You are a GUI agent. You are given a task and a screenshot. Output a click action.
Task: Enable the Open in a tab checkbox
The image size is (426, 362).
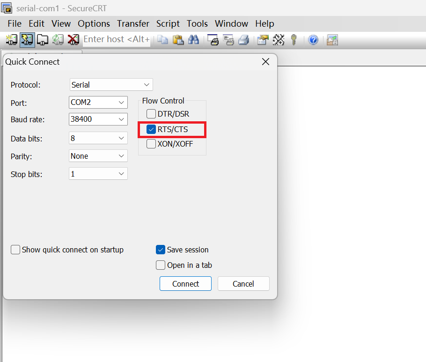coord(161,265)
